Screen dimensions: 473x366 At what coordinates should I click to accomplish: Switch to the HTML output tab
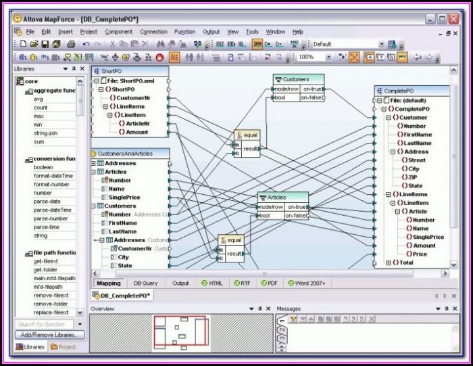coord(212,283)
